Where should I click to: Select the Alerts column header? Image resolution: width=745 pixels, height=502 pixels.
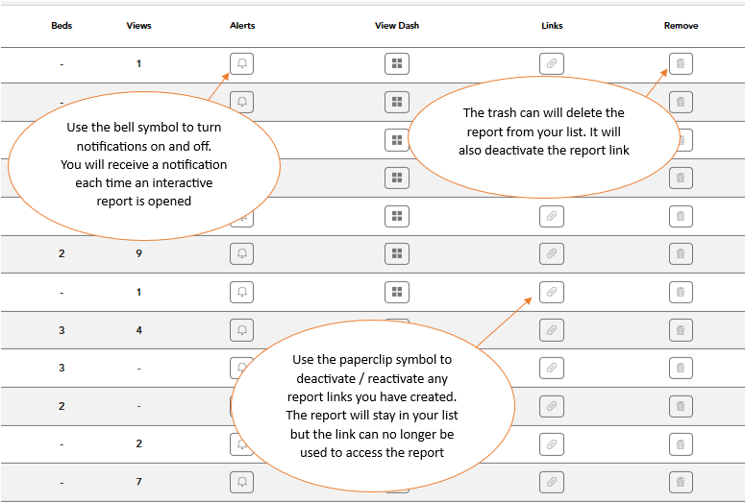[242, 26]
